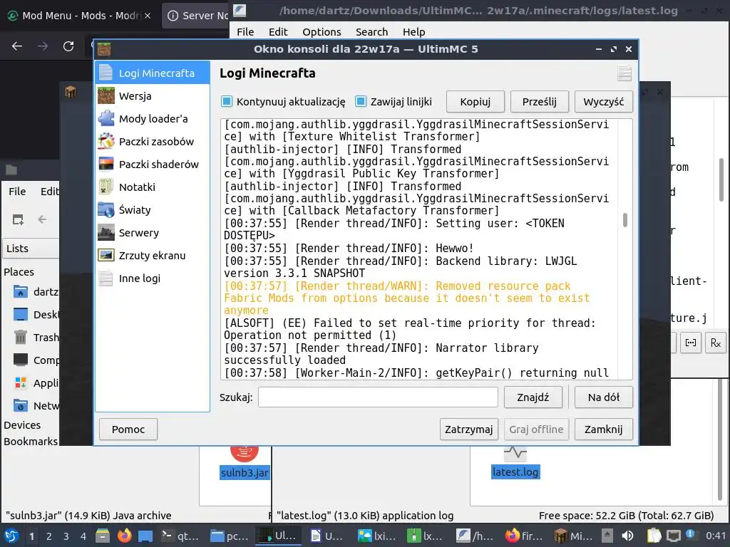This screenshot has width=730, height=547.
Task: Open File menu in the text editor window
Action: [x=245, y=31]
